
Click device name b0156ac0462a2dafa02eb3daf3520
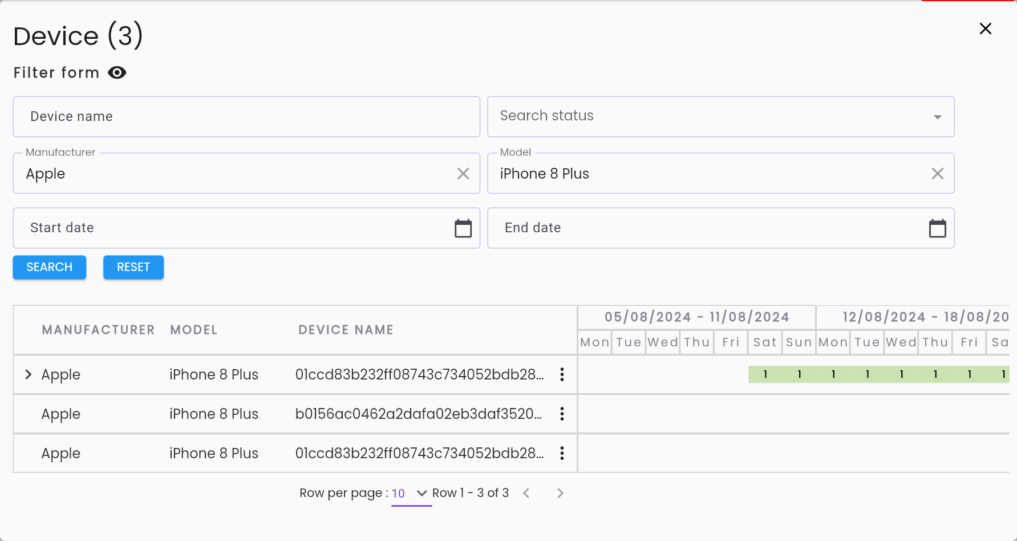point(419,414)
